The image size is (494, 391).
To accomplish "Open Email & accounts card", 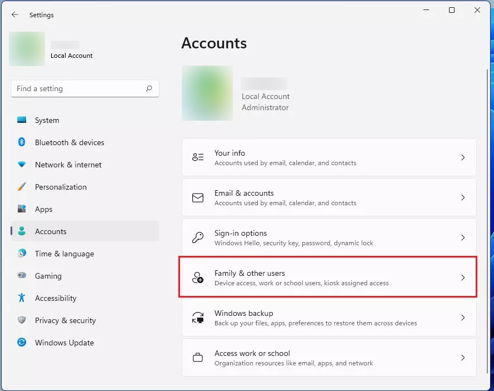I will [x=329, y=197].
